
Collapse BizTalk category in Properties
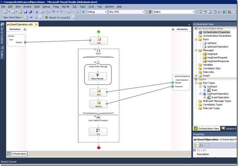tap(195, 150)
